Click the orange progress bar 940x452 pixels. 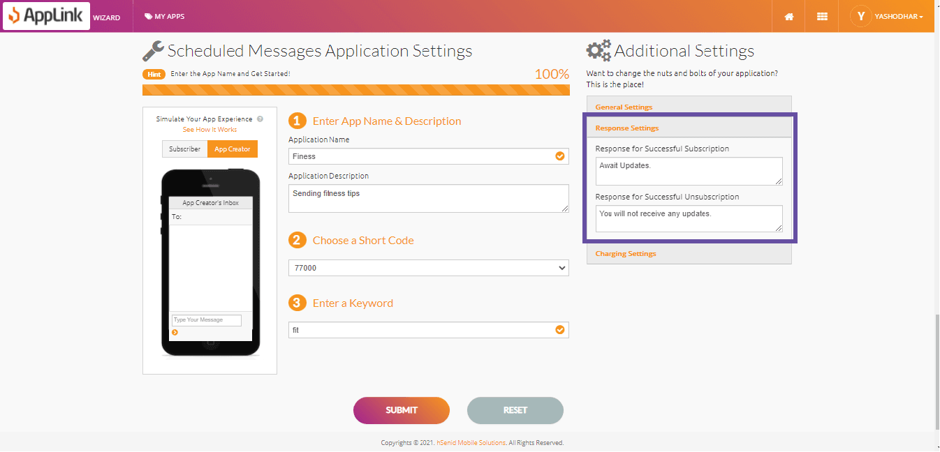click(355, 90)
